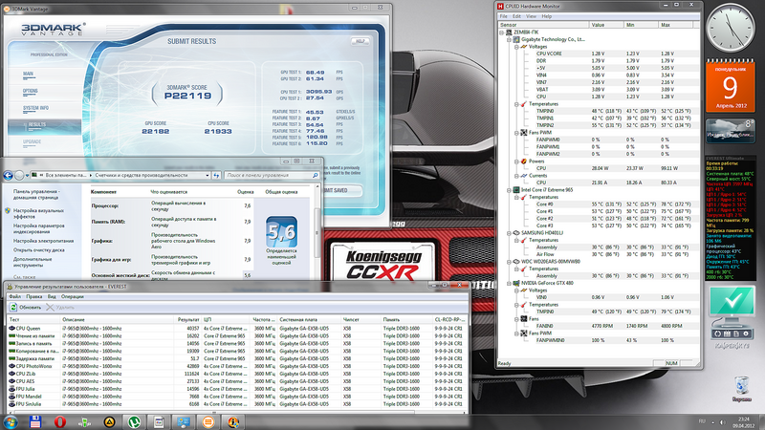Open the Edit menu in HWMonitor
765x430 pixels.
tap(516, 16)
